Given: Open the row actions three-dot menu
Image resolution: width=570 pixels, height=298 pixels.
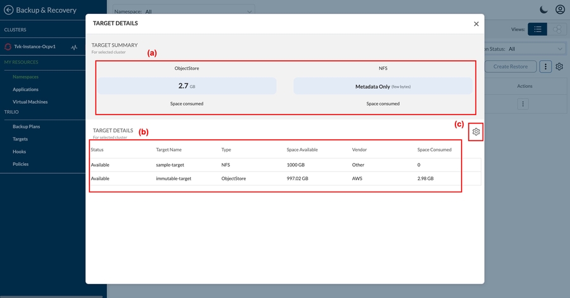Looking at the screenshot, I should coord(524,104).
